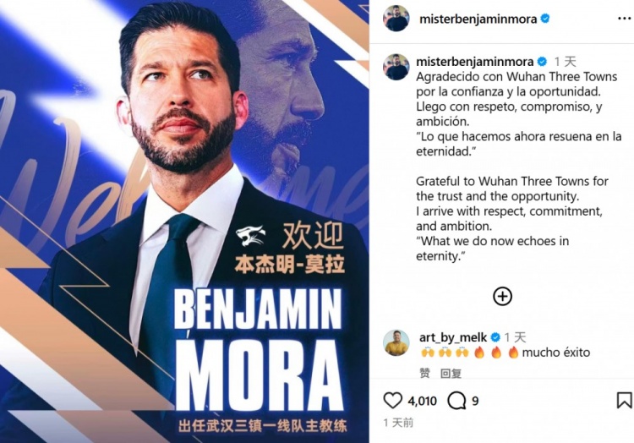Open the 1 天前 post timestamp
This screenshot has height=443, width=634.
pyautogui.click(x=398, y=423)
